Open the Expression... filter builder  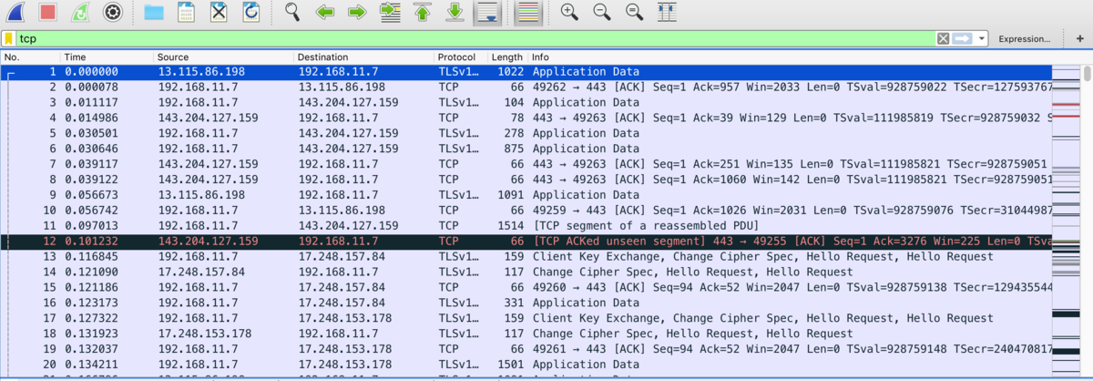click(x=1025, y=39)
